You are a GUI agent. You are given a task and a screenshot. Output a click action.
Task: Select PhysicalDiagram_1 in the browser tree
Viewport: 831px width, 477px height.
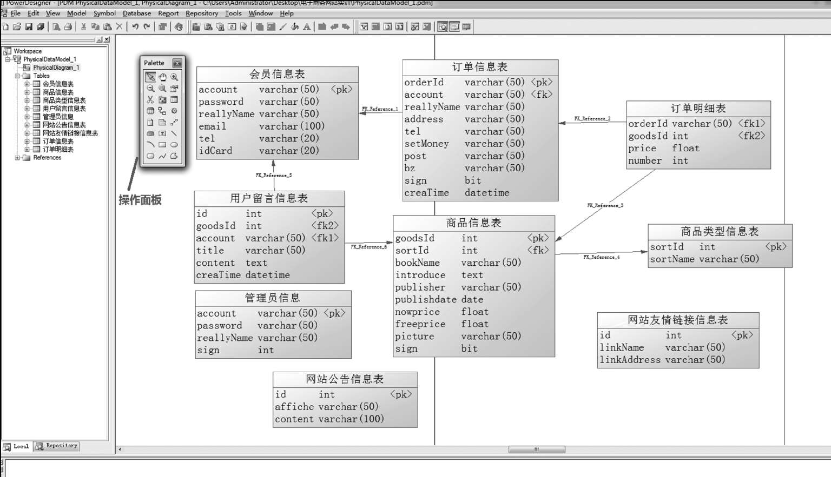coord(56,68)
